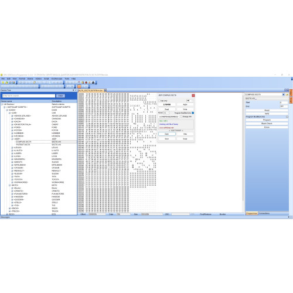Open the COMPASS 93C76 device dropdown
The height and width of the screenshot is (293, 293).
(284, 94)
